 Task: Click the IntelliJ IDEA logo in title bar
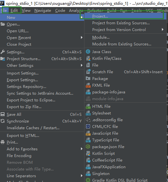pos(2,3)
